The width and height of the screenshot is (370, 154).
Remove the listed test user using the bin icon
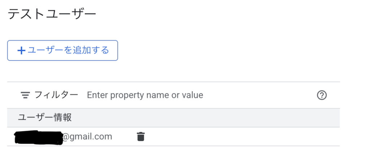point(141,137)
